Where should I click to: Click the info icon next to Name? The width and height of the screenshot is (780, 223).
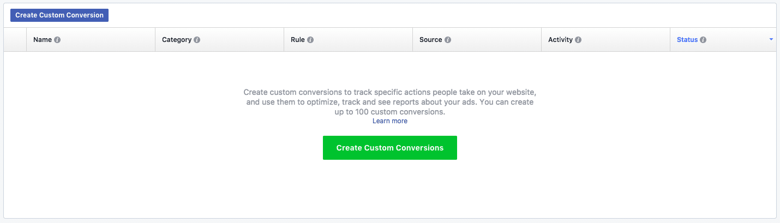57,40
